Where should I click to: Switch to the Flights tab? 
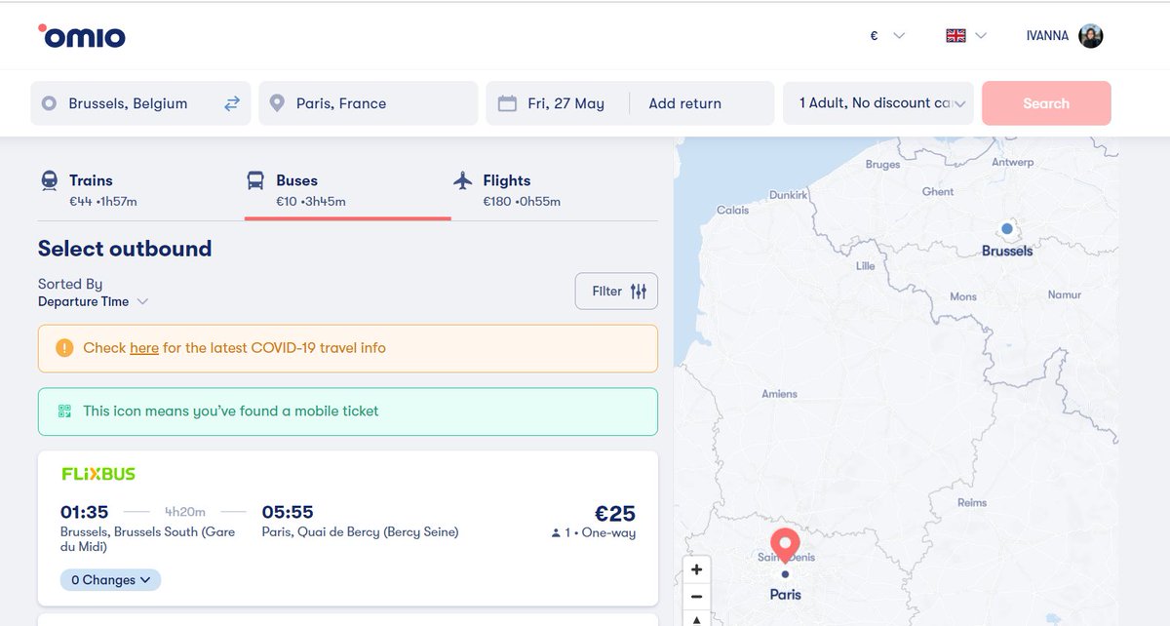(x=554, y=190)
